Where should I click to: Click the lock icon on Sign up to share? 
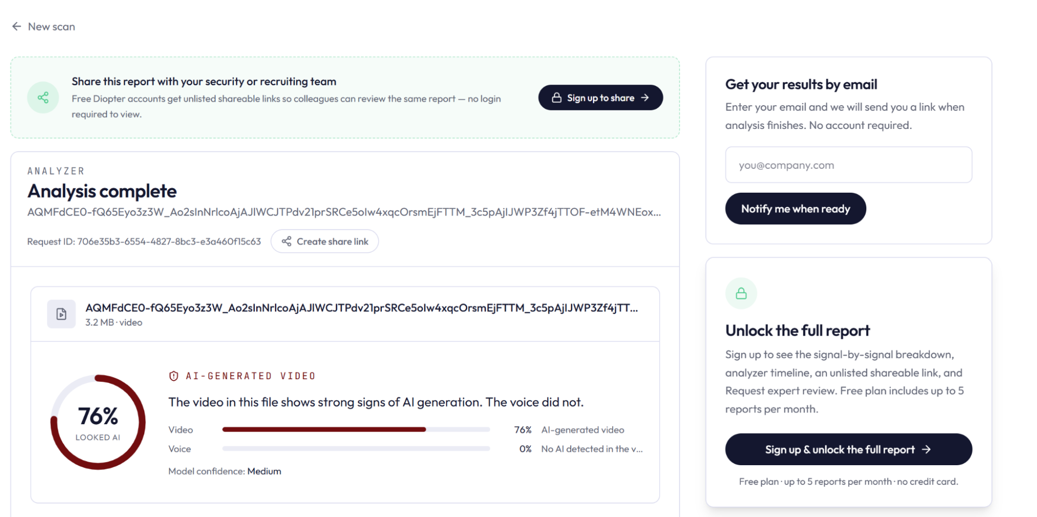556,97
